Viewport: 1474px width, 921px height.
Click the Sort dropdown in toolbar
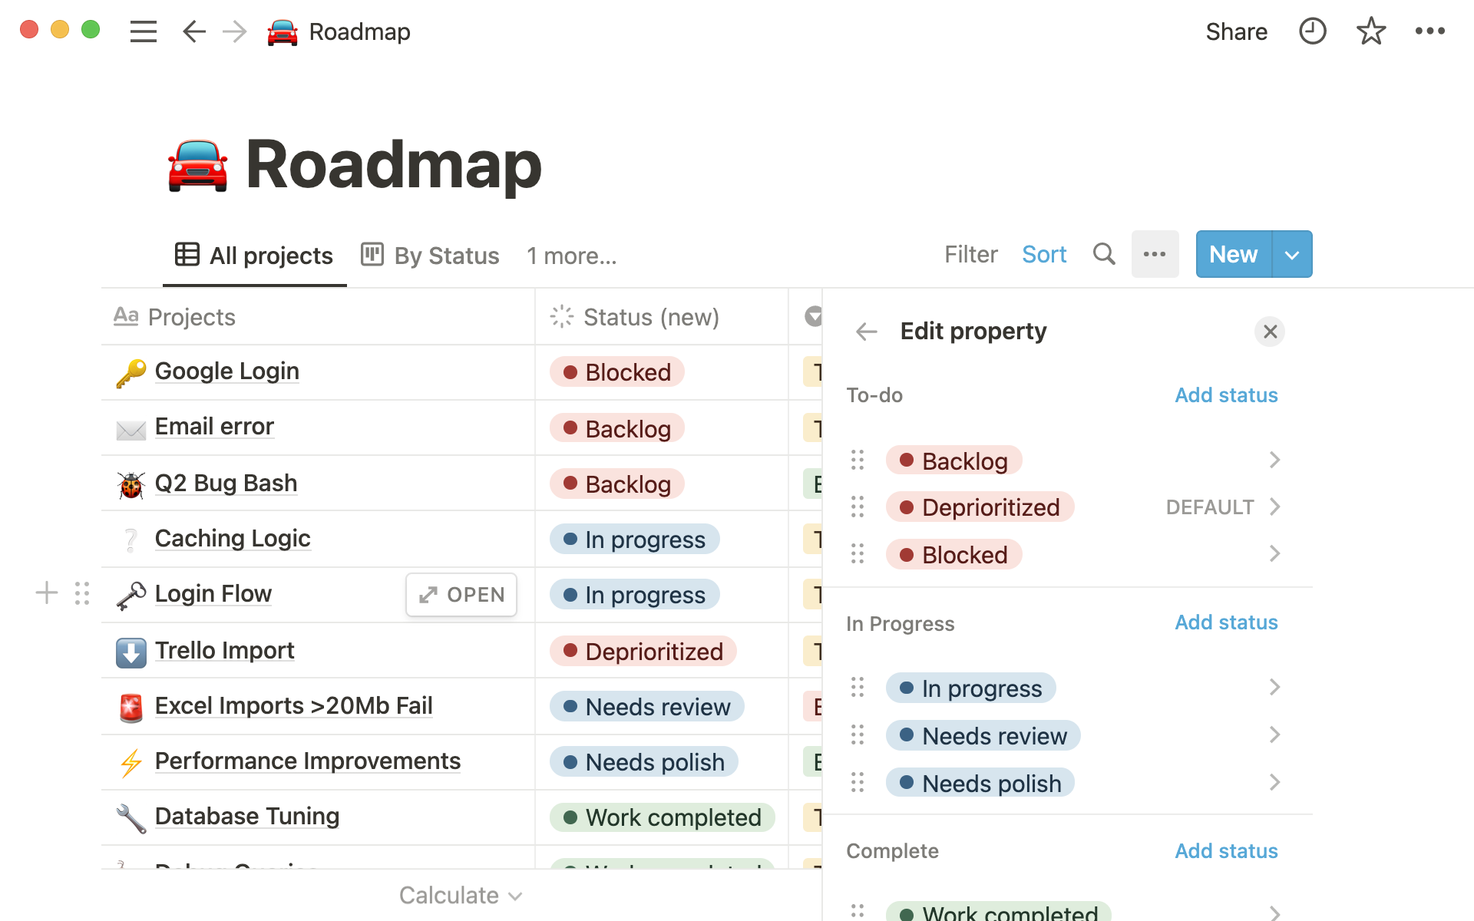1043,255
